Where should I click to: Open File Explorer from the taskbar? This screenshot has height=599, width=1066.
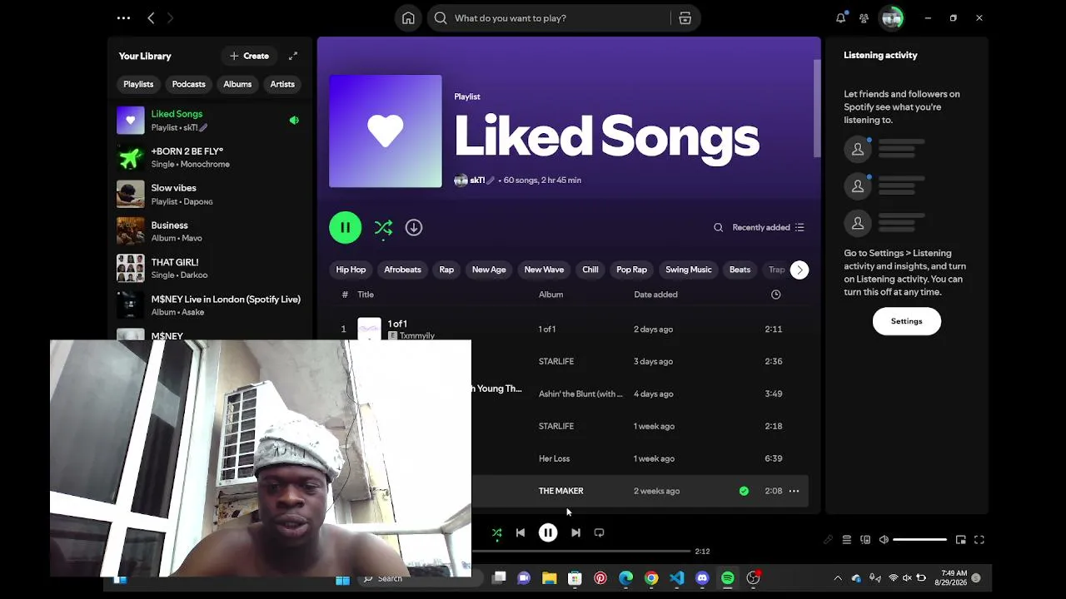click(x=550, y=578)
